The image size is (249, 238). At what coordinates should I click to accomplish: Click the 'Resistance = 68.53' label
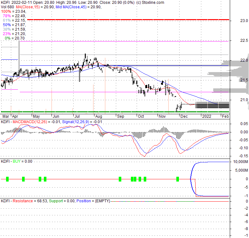[x=30, y=201]
